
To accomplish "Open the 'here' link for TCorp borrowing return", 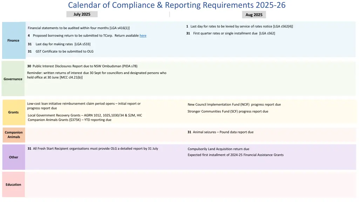I will [143, 36].
